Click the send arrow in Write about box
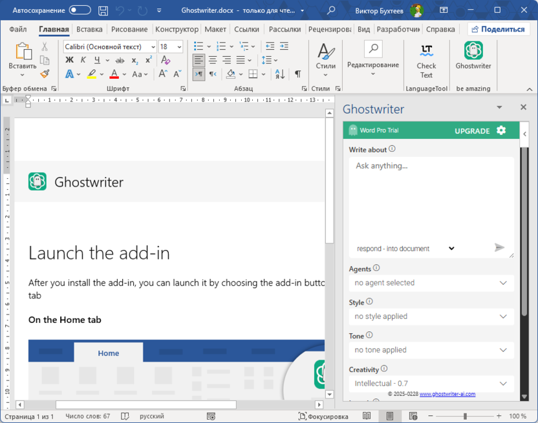 [x=499, y=248]
